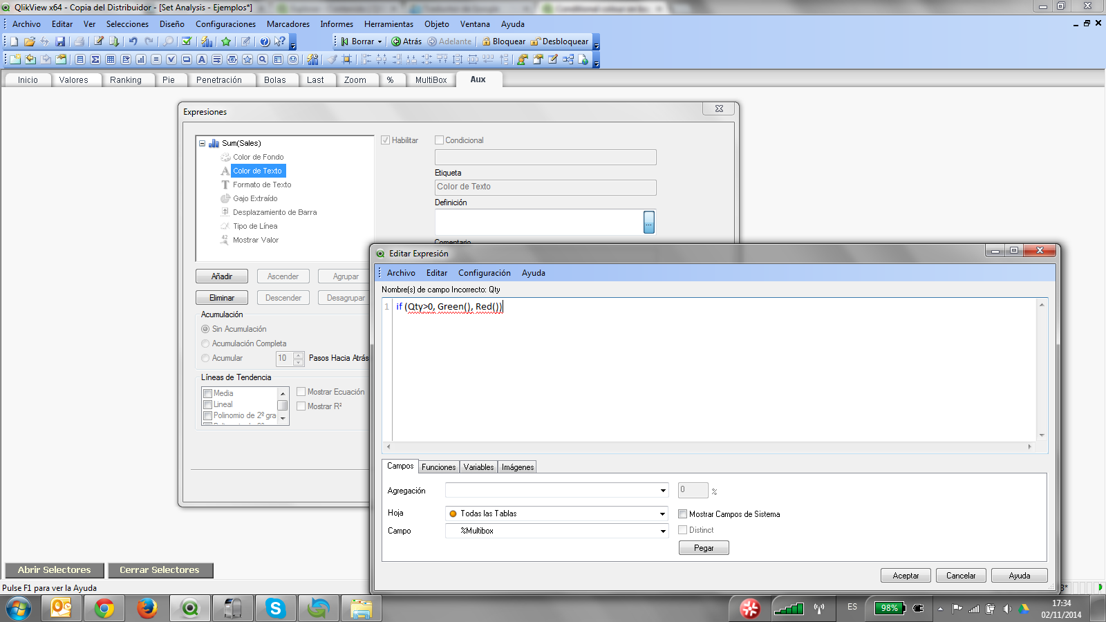Screen dimensions: 1106x622
Task: Click the Etiqueta input field
Action: click(545, 187)
